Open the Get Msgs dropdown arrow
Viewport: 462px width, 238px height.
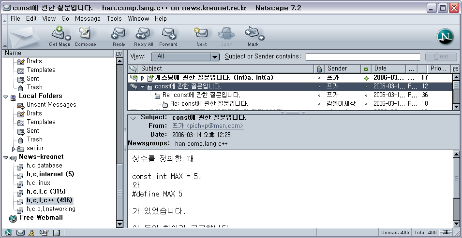click(x=68, y=38)
